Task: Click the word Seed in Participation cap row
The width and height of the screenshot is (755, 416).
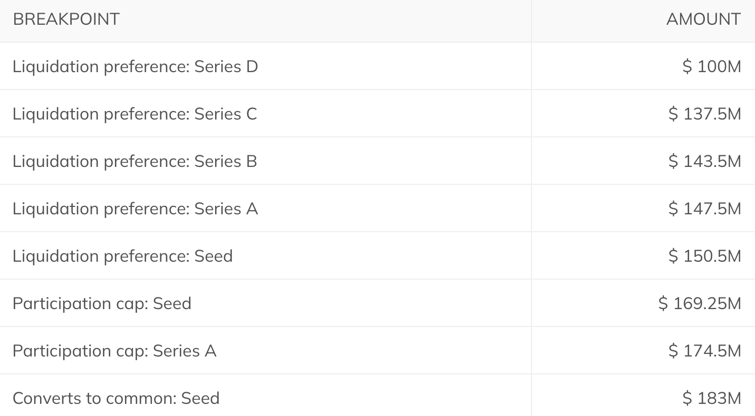Action: (x=172, y=303)
